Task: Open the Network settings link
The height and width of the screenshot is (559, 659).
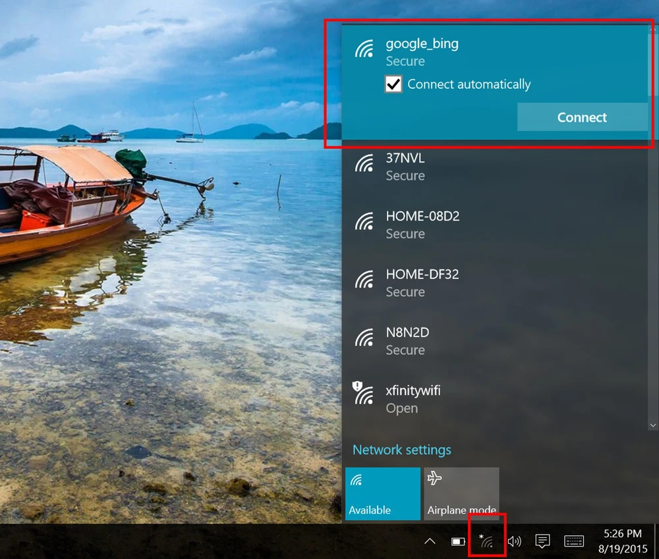Action: (402, 450)
